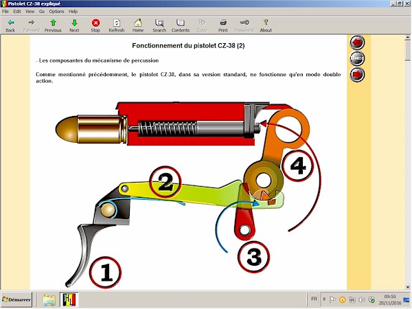Click the FR language indicator

pos(314,299)
